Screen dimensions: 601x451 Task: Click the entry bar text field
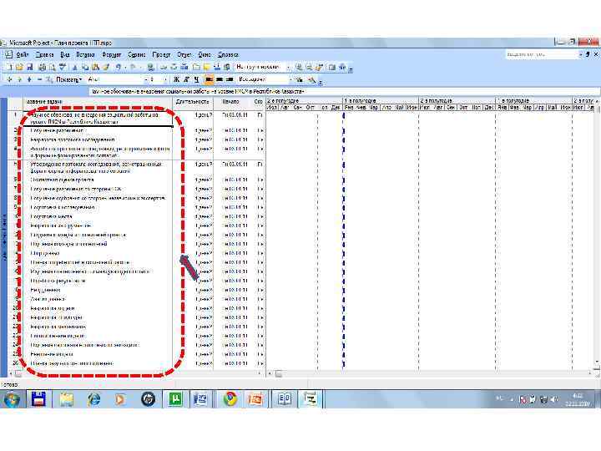(344, 92)
